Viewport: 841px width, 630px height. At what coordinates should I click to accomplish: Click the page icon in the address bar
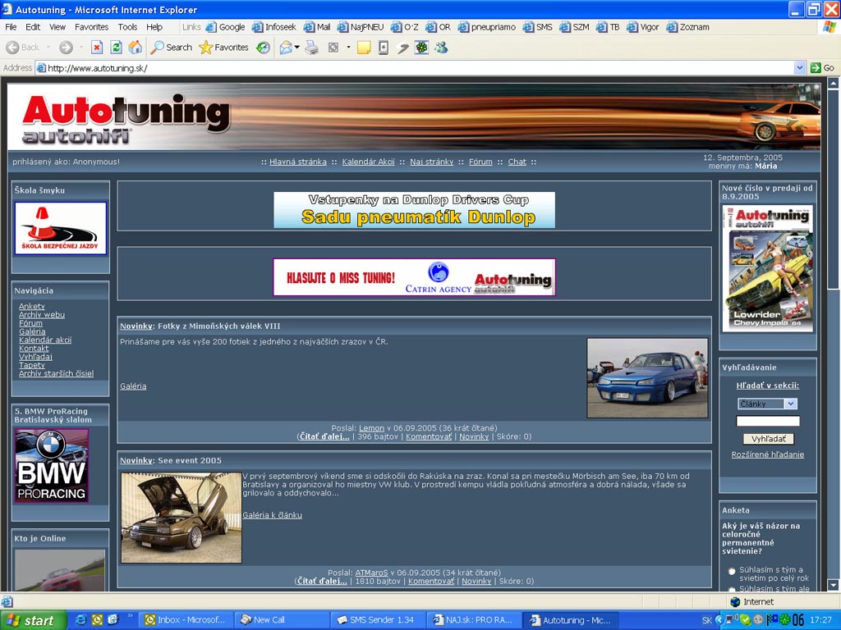click(x=41, y=68)
